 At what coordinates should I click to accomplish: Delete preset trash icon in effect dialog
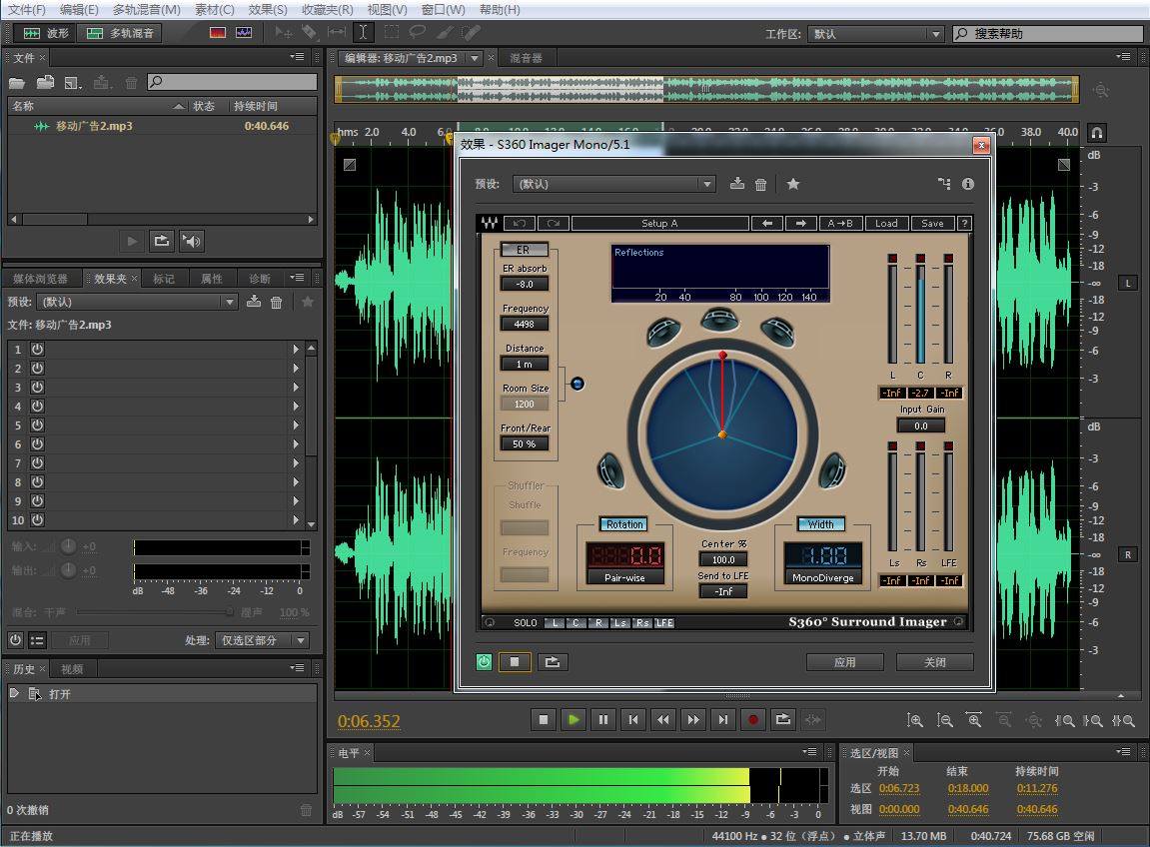pyautogui.click(x=761, y=184)
